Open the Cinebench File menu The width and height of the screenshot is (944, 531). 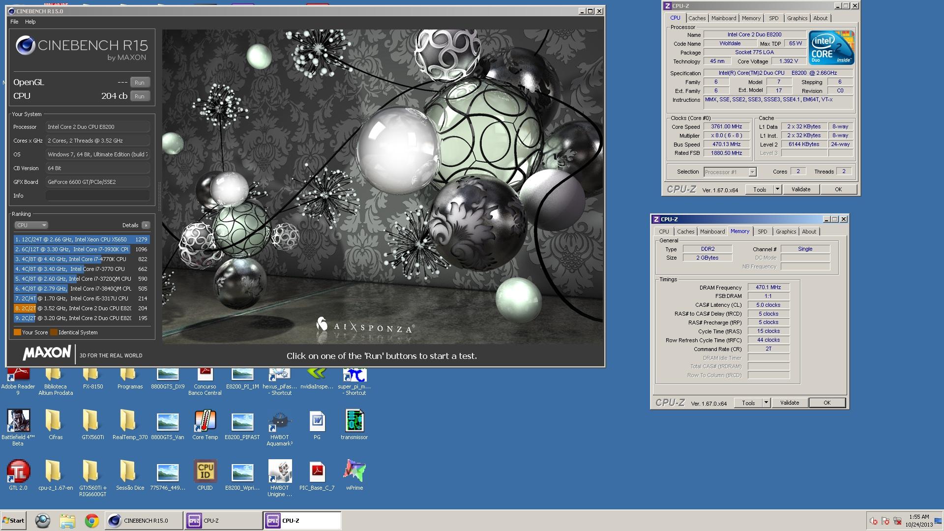(14, 22)
